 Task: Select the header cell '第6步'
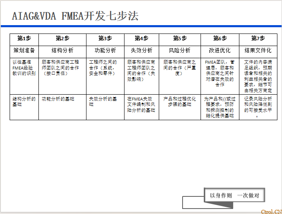pos(220,40)
